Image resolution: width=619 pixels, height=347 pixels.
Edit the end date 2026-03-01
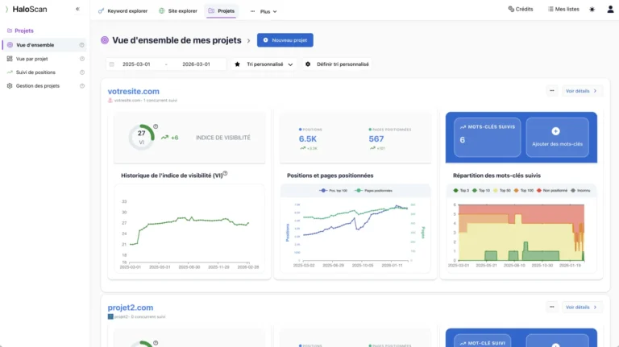click(196, 64)
